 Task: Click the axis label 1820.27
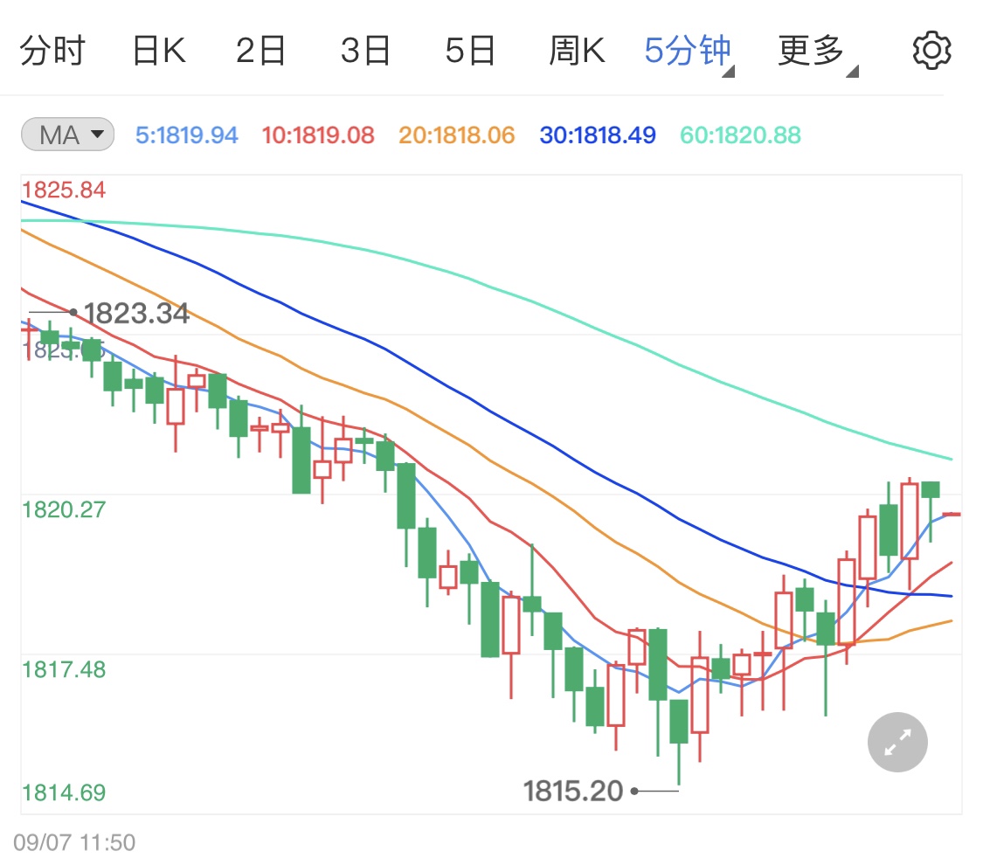63,509
